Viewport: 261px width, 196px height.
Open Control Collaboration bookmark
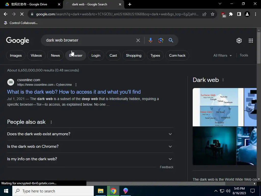click(21, 23)
